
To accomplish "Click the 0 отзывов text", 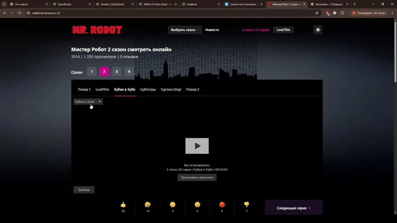I will tap(129, 57).
